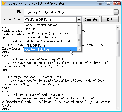Choose Field list from dropdown
Image resolution: width=122 pixels, height=112 pixels.
point(30,29)
